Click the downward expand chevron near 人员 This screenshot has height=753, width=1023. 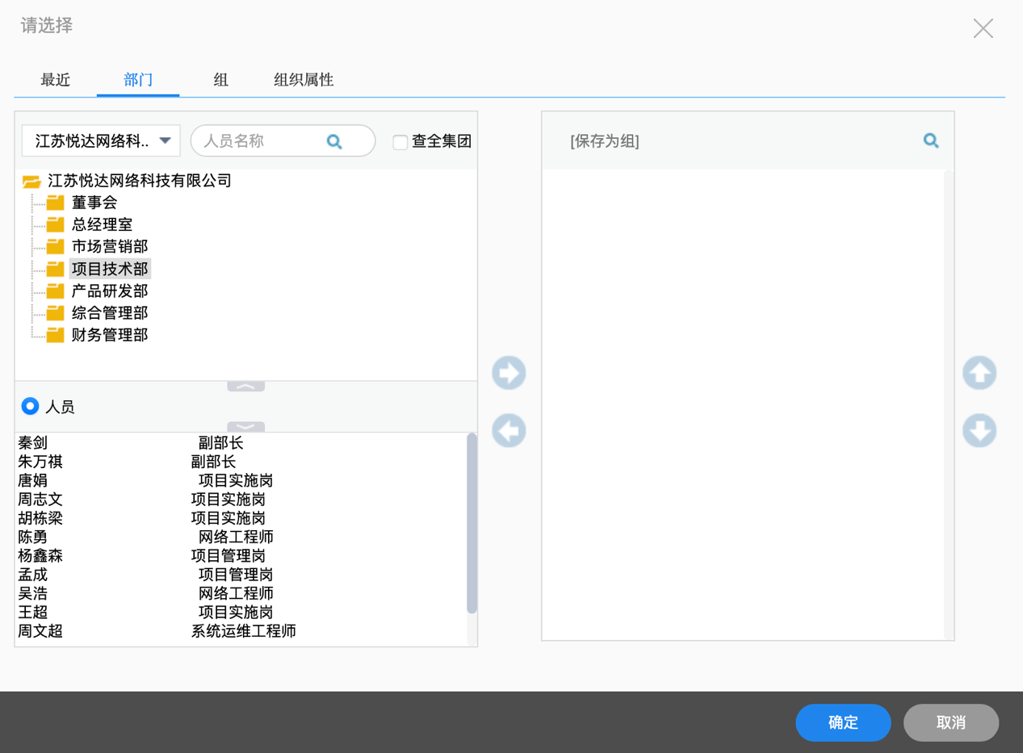(x=245, y=426)
